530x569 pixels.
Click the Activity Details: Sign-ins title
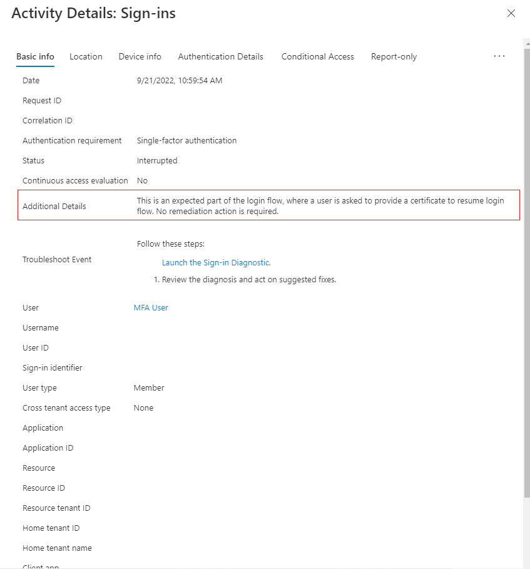[93, 13]
